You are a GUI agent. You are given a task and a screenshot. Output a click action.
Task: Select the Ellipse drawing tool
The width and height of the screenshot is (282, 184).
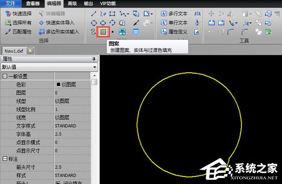pos(103,23)
